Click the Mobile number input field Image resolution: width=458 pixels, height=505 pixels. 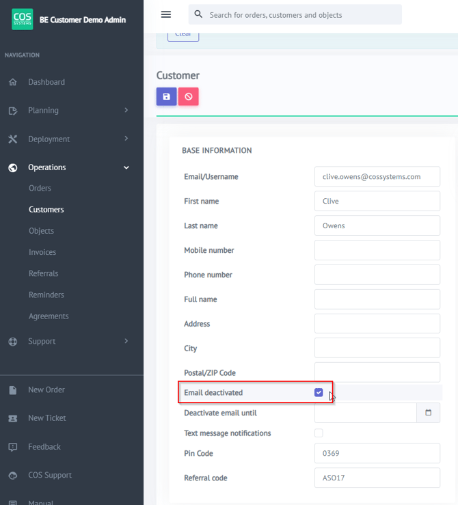pyautogui.click(x=377, y=250)
